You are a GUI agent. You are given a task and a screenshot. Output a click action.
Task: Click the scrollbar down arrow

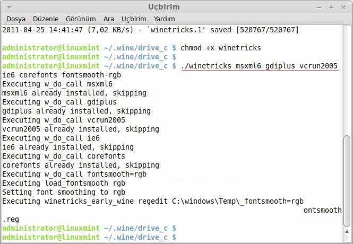(348, 238)
